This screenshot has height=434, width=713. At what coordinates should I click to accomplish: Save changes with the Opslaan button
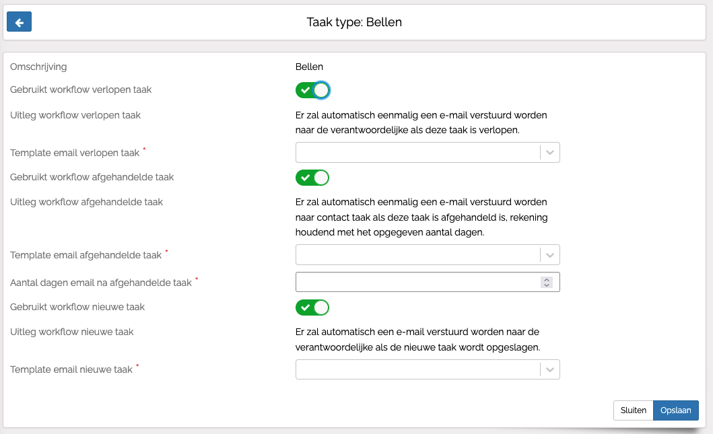click(675, 410)
